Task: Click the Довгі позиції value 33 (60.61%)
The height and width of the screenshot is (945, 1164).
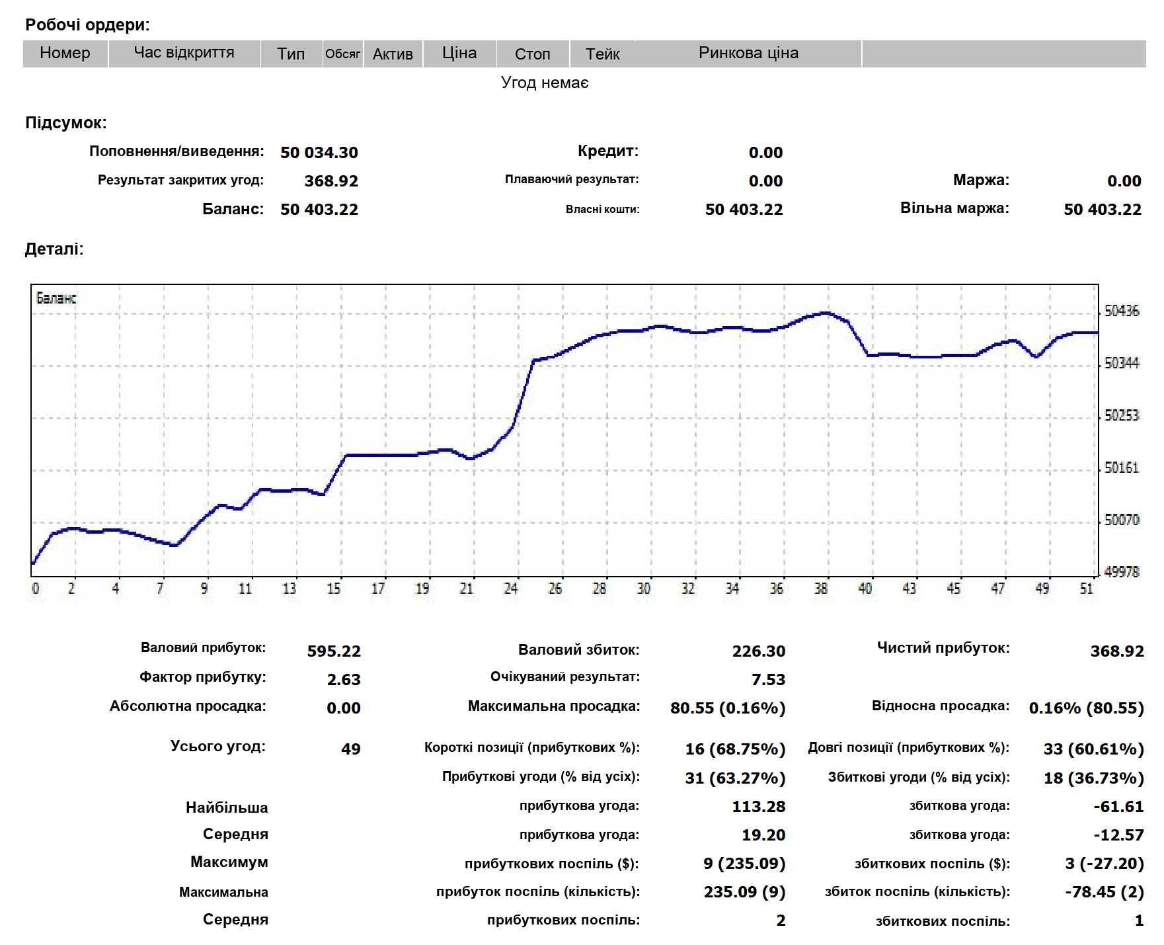Action: (x=1093, y=749)
